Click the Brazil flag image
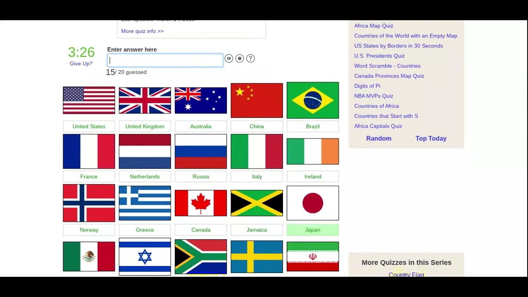Screen dimensions: 528x297 pos(313,100)
